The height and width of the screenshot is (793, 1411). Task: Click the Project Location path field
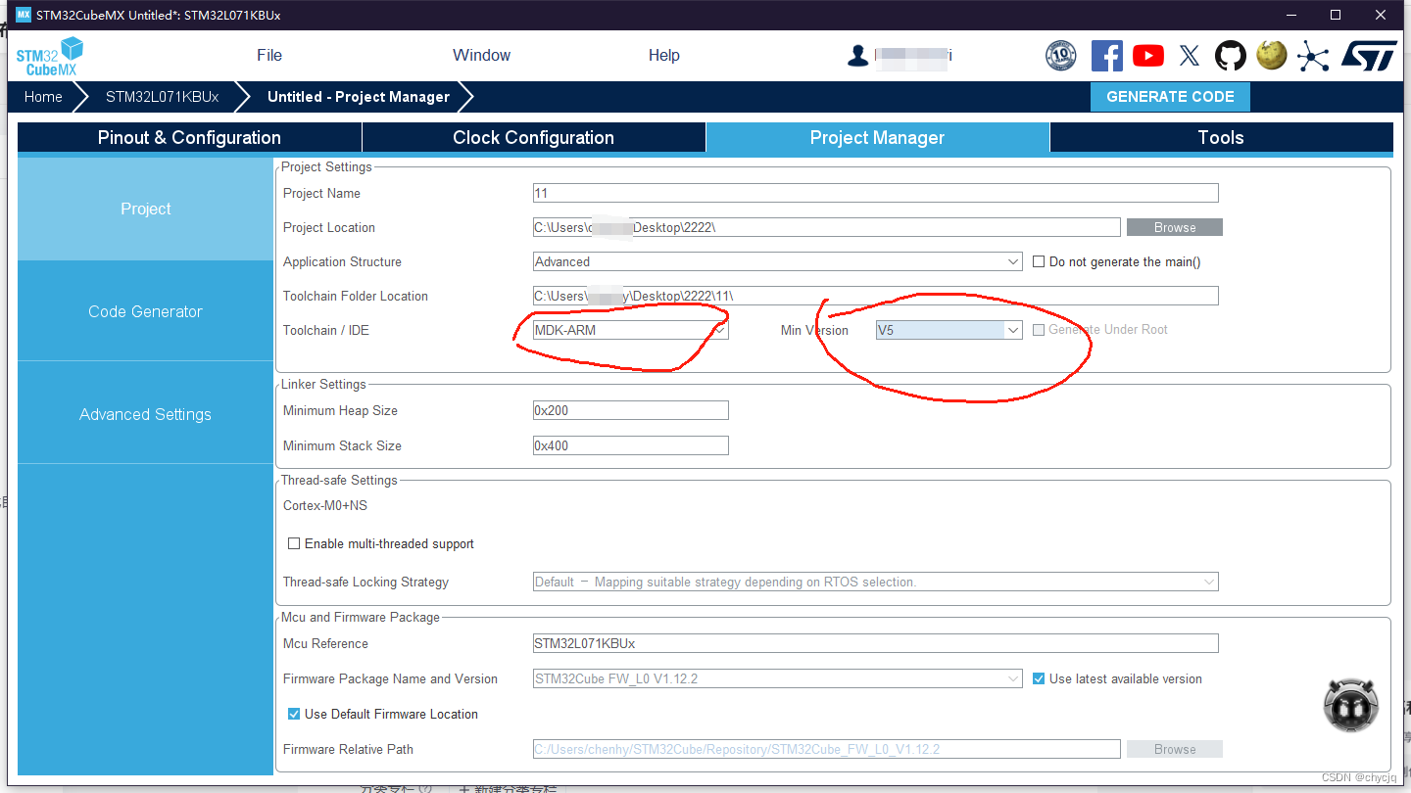point(827,227)
